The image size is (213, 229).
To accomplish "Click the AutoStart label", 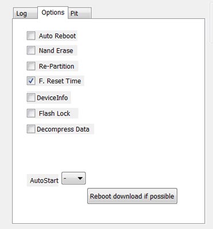I will pyautogui.click(x=44, y=180).
